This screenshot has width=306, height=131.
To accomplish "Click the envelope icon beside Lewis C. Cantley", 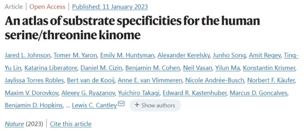I will tap(121, 104).
